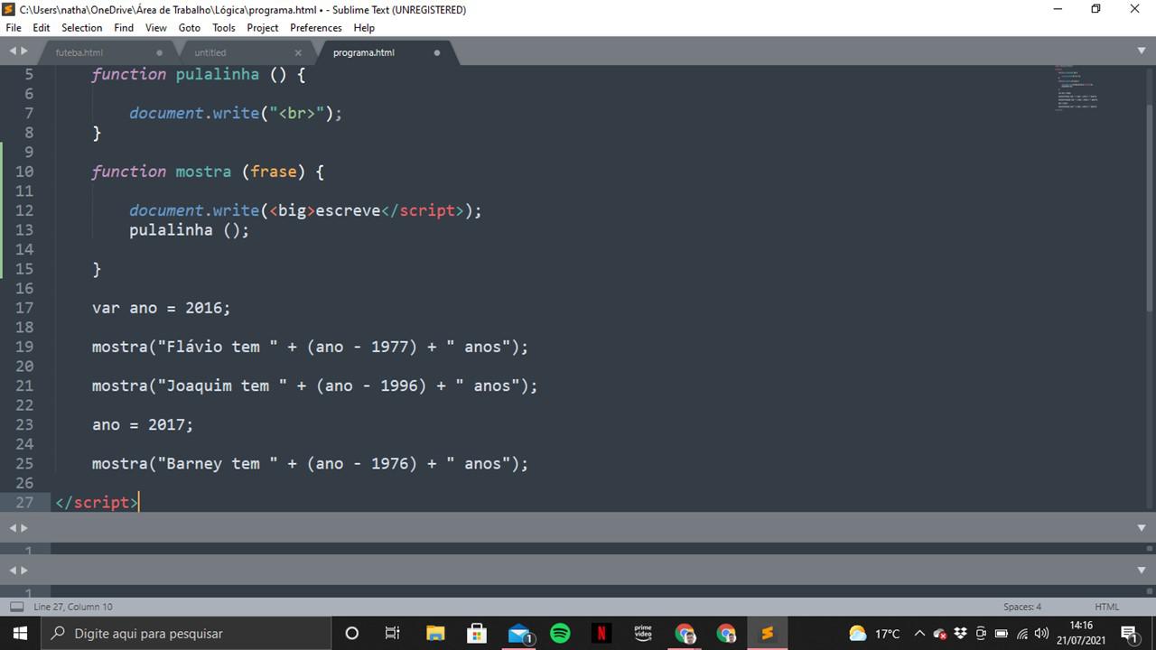Open the Tools menu
Image resolution: width=1156 pixels, height=650 pixels.
click(224, 28)
